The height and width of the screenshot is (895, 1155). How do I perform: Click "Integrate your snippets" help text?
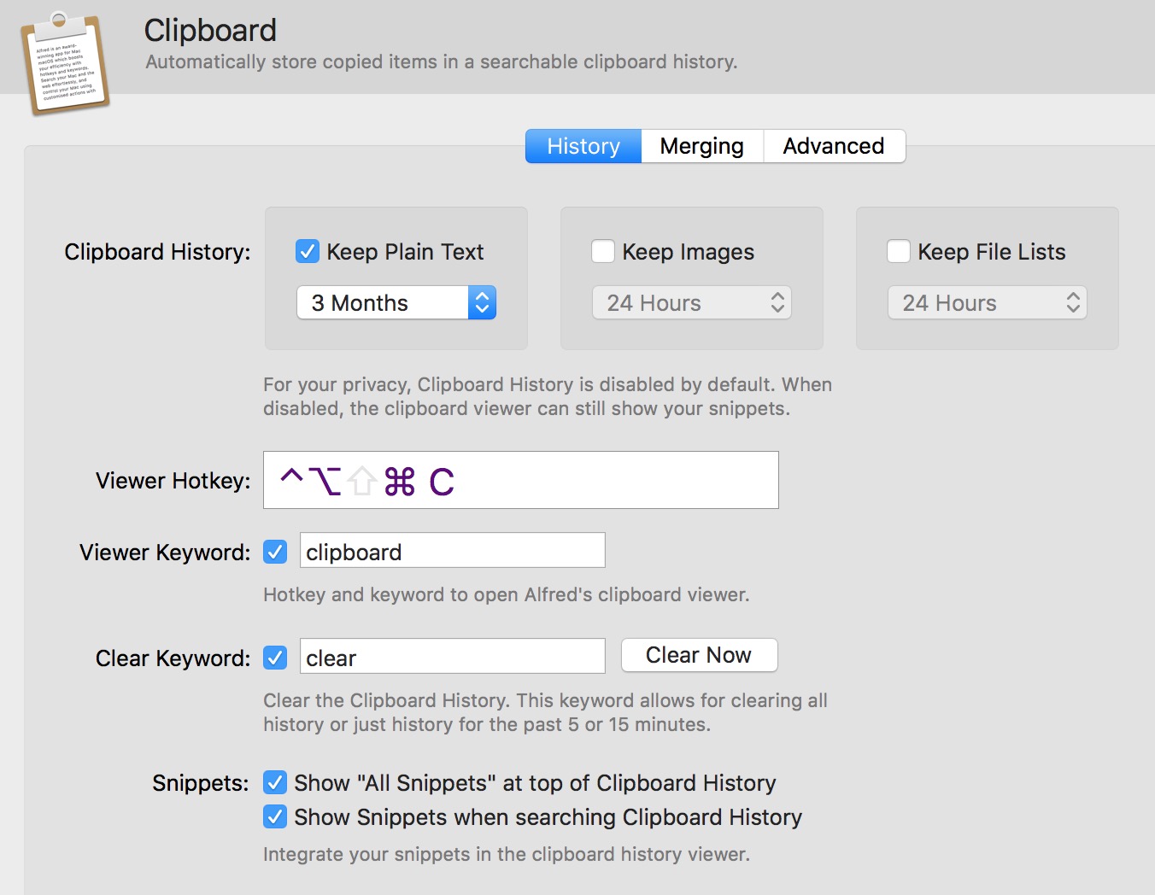click(x=507, y=854)
